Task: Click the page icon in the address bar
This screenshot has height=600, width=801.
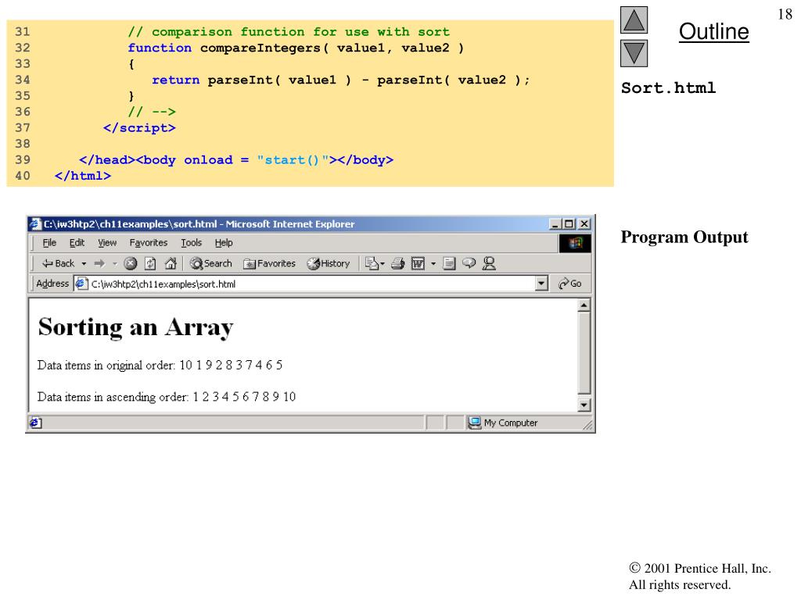Action: point(81,284)
